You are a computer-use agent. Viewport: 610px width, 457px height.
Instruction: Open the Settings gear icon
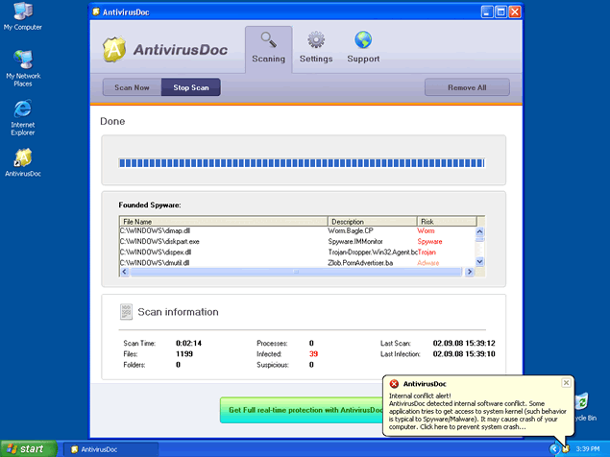(x=315, y=40)
